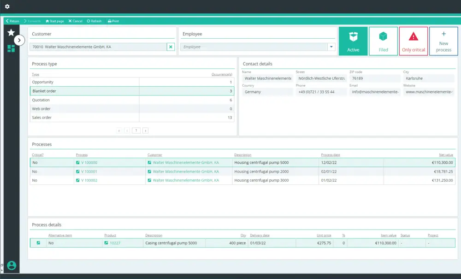
Task: Sort processes by Critical? column
Action: coord(38,155)
